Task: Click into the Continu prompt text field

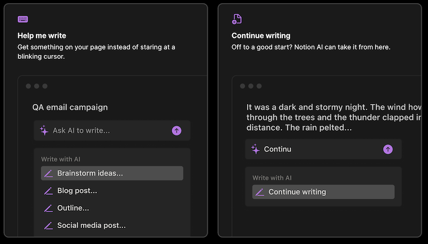Action: (x=321, y=149)
